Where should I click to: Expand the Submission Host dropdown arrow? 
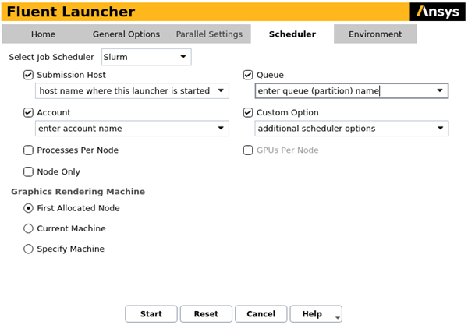point(221,90)
